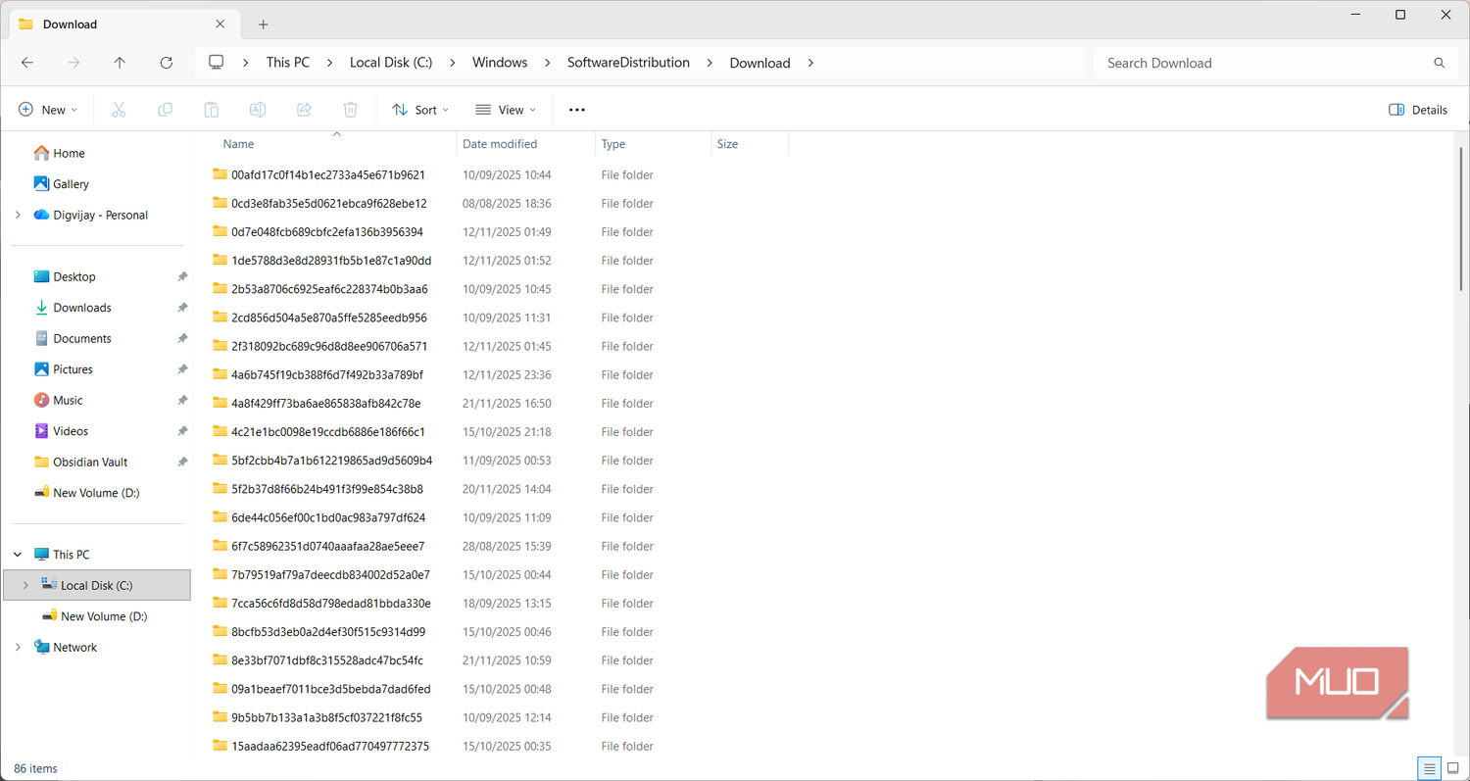The image size is (1470, 781).
Task: Select folder 09a1beaef7011bce3d5bebda7dad6fed
Action: point(330,689)
